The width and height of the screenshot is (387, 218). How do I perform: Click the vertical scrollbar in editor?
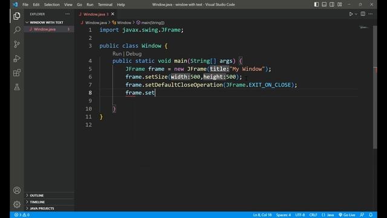tap(375, 87)
